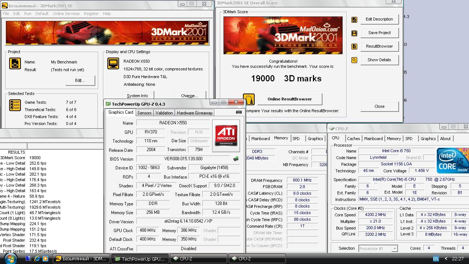The height and width of the screenshot is (264, 469).
Task: Switch to the Sensors tab in GPU-Z
Action: pyautogui.click(x=144, y=113)
